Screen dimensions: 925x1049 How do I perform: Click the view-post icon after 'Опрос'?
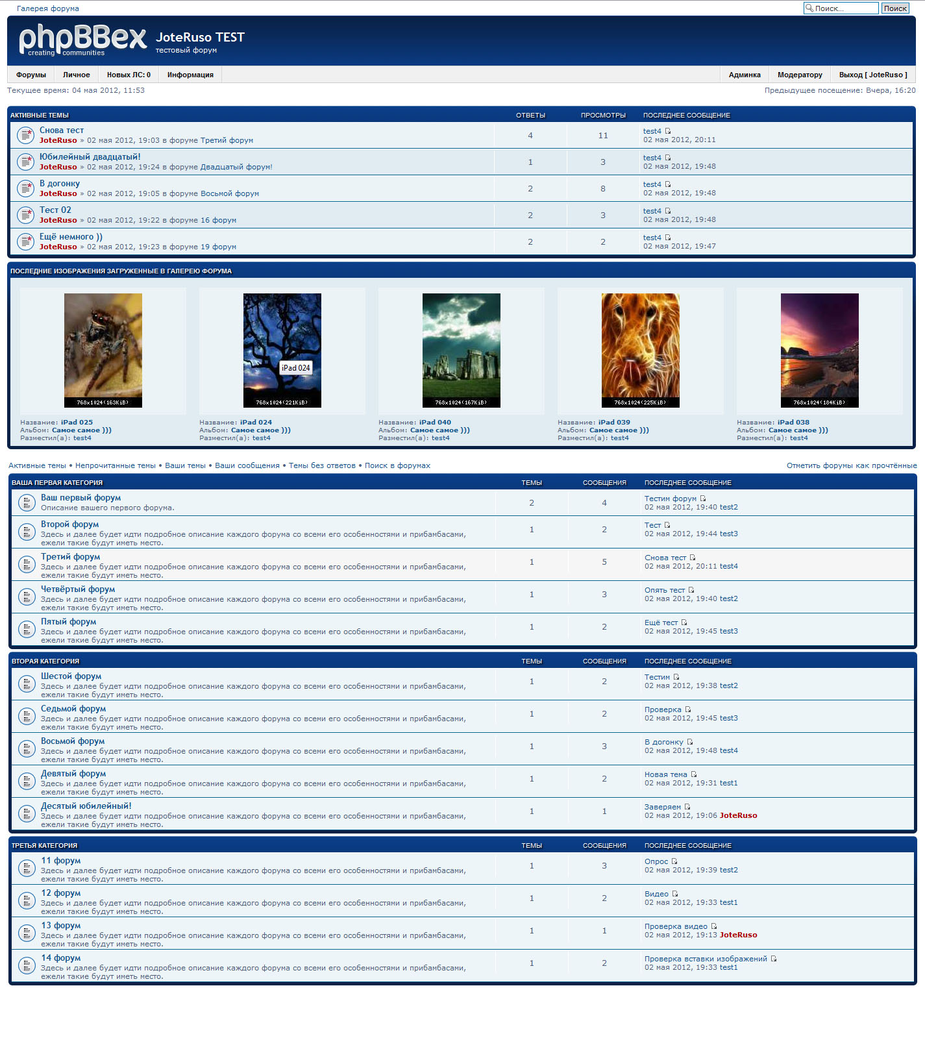[674, 861]
